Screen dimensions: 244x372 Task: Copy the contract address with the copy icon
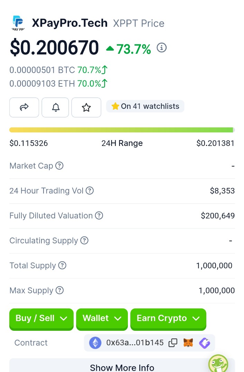click(x=173, y=343)
